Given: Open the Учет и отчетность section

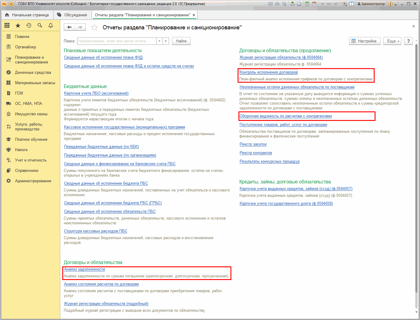Looking at the screenshot, I should (30, 160).
